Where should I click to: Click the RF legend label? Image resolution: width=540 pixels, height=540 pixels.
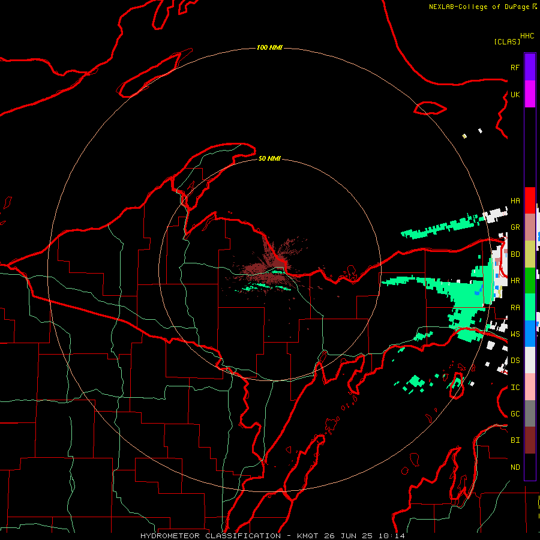[x=515, y=67]
